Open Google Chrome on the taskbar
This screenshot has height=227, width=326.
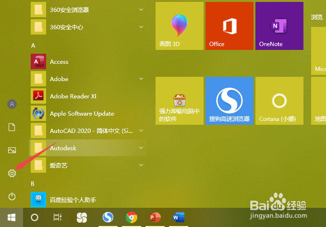(x=132, y=217)
